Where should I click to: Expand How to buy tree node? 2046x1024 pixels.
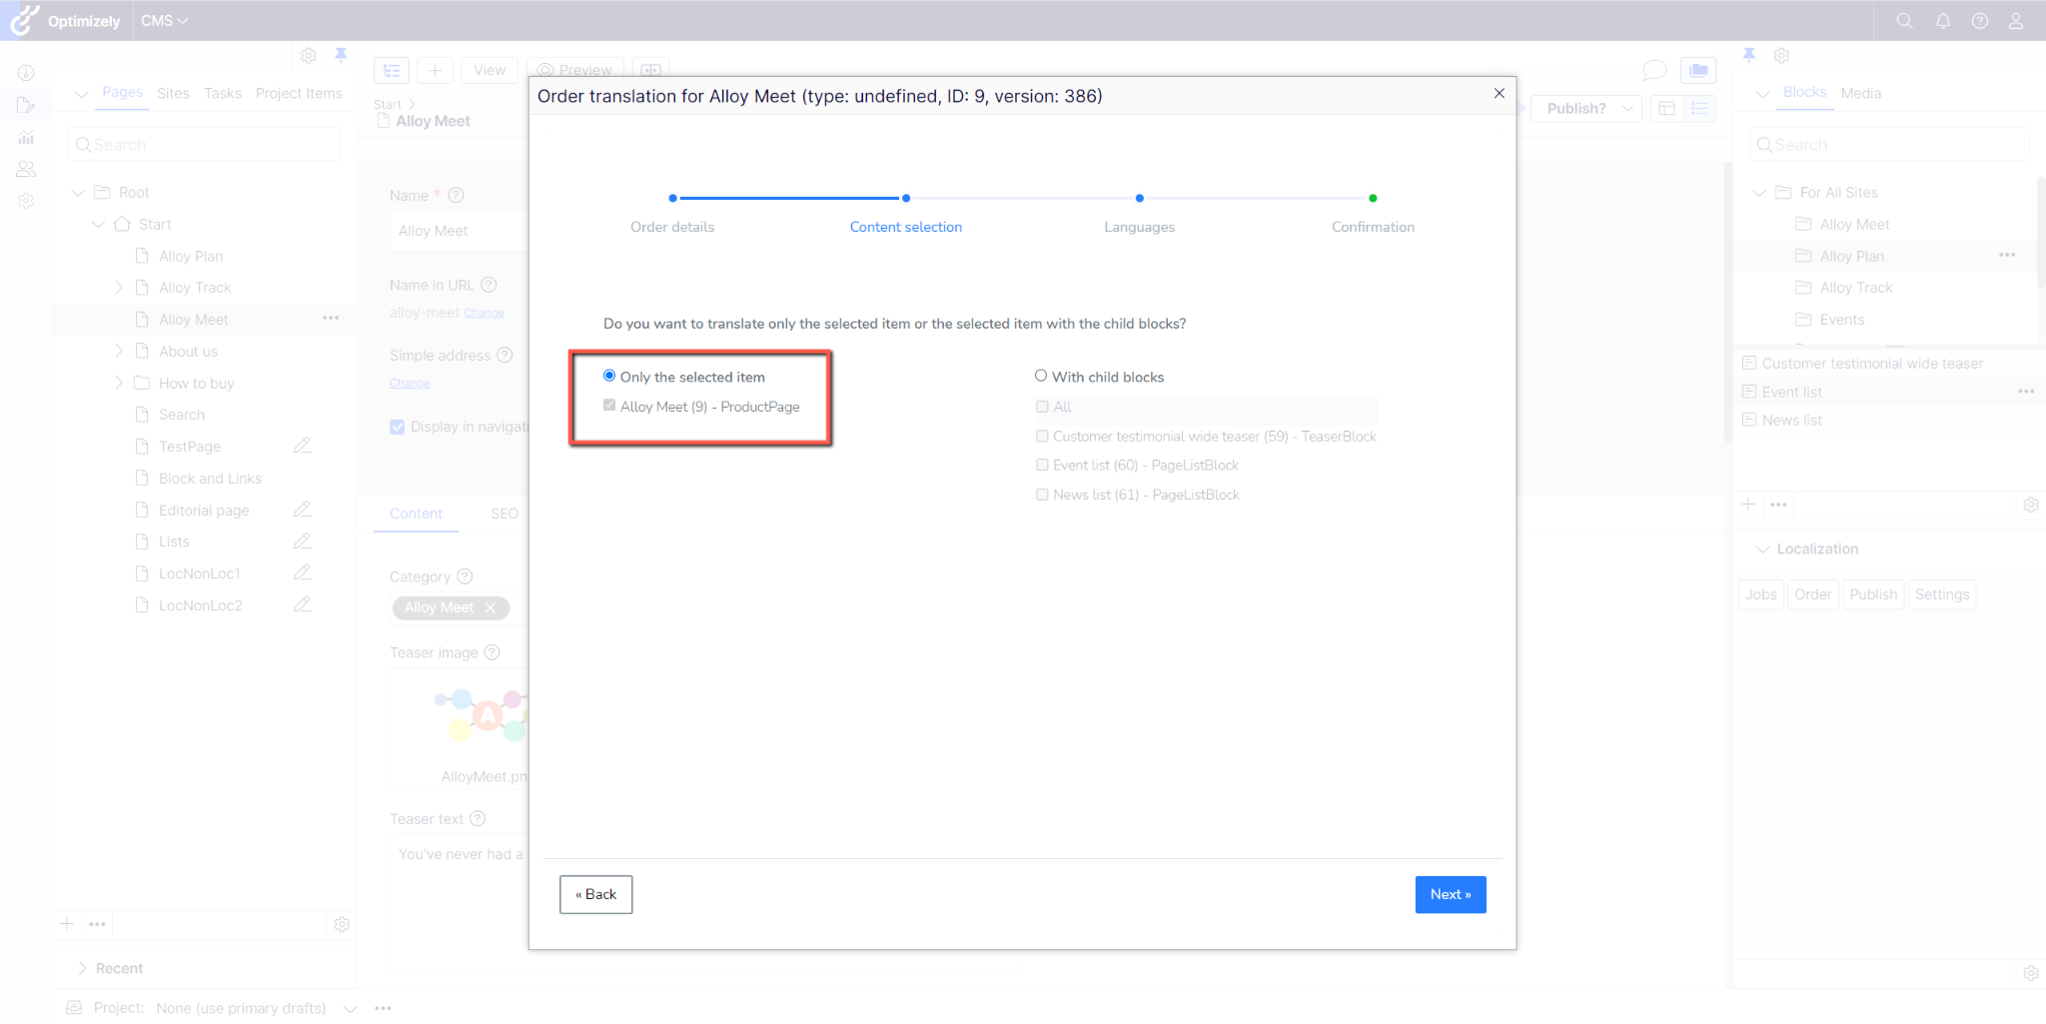click(x=119, y=384)
